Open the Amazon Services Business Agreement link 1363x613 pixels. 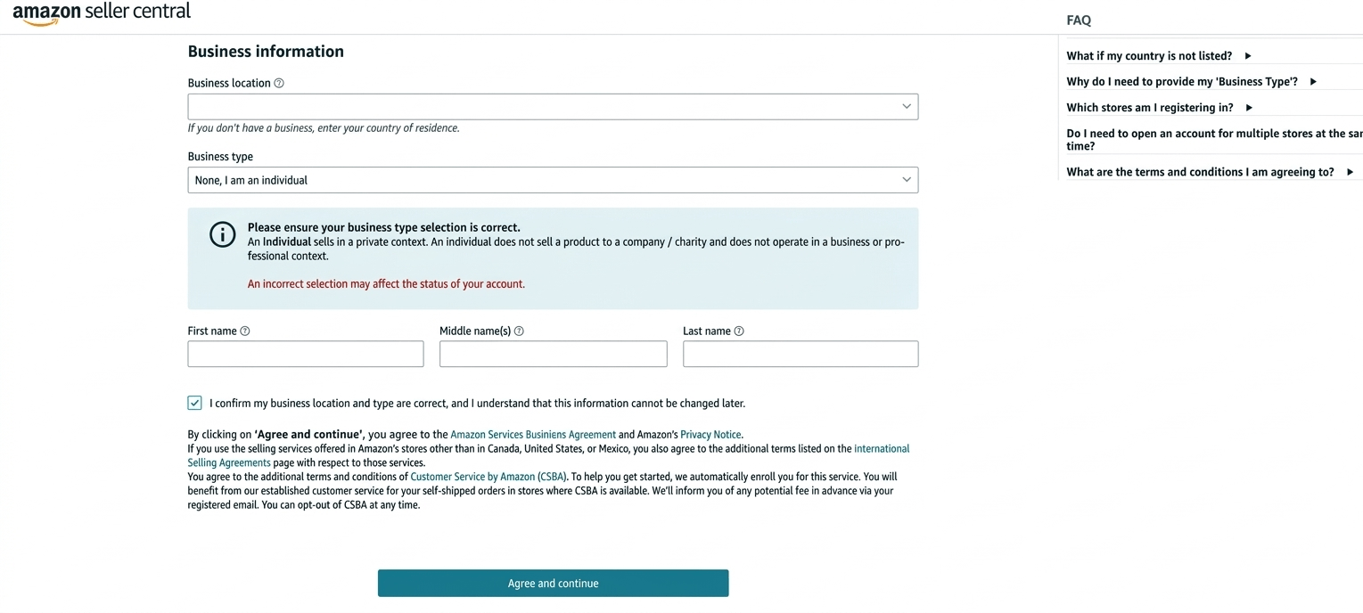(x=532, y=434)
